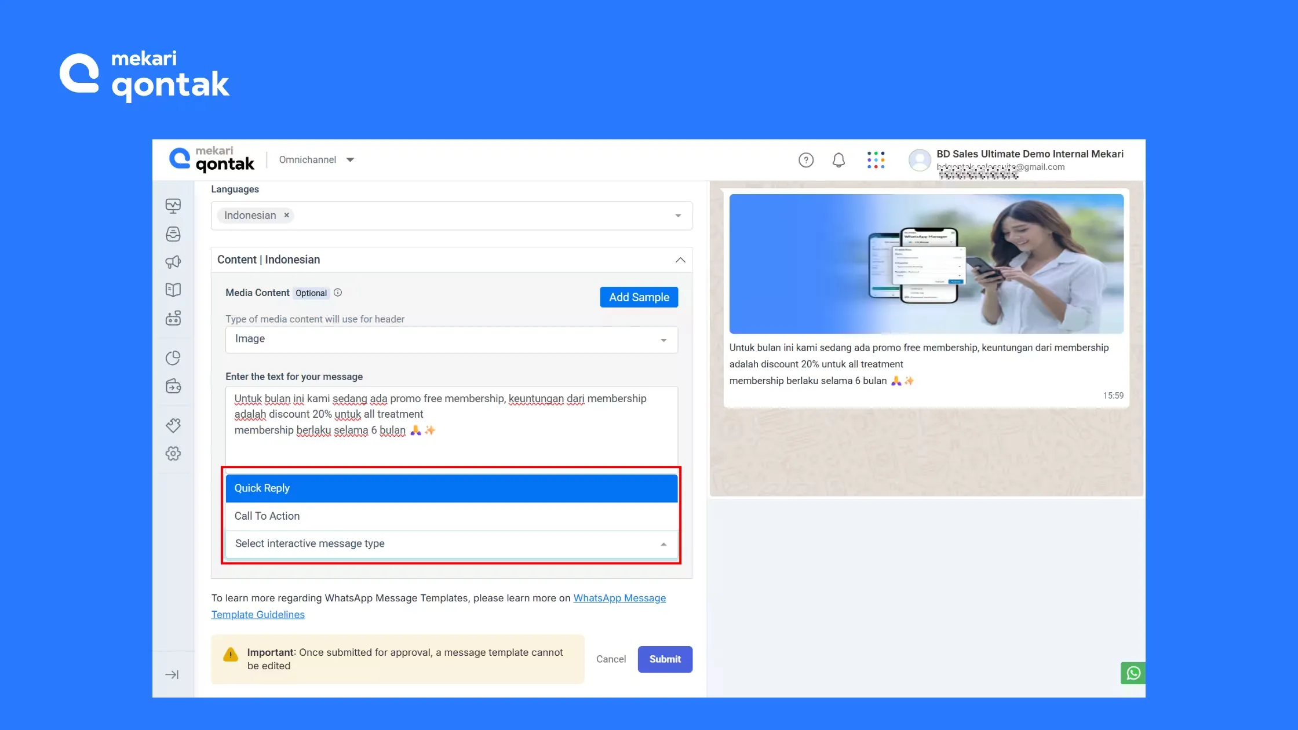Choose Call To Action option
1298x730 pixels.
click(x=451, y=516)
